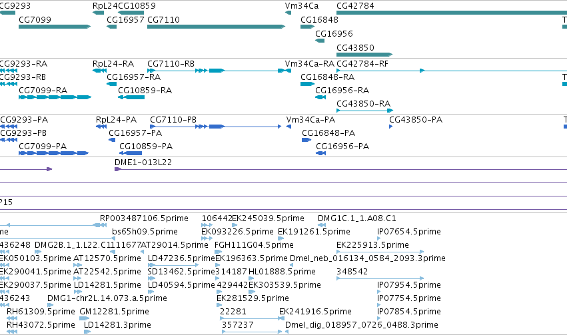Click the CG7110 gene label
Screen dimensions: 567x335
point(163,19)
